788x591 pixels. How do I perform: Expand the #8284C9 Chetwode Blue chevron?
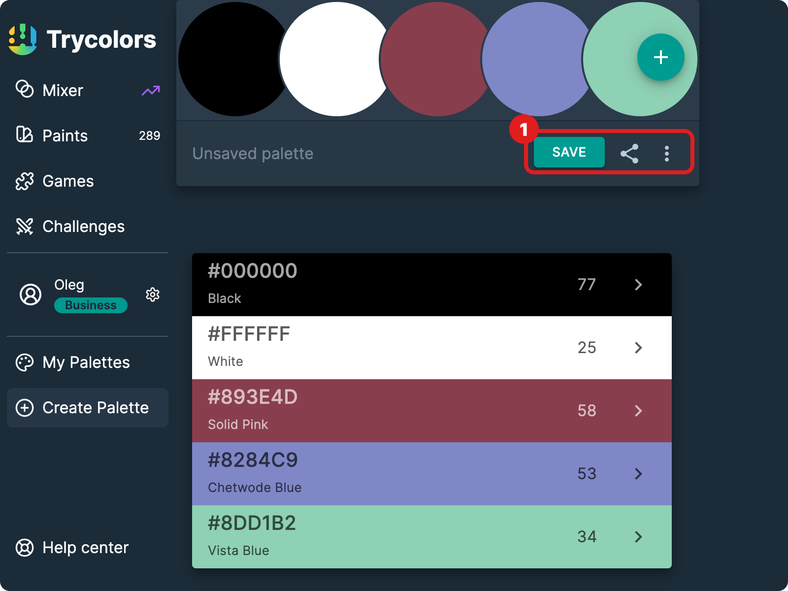pos(638,474)
